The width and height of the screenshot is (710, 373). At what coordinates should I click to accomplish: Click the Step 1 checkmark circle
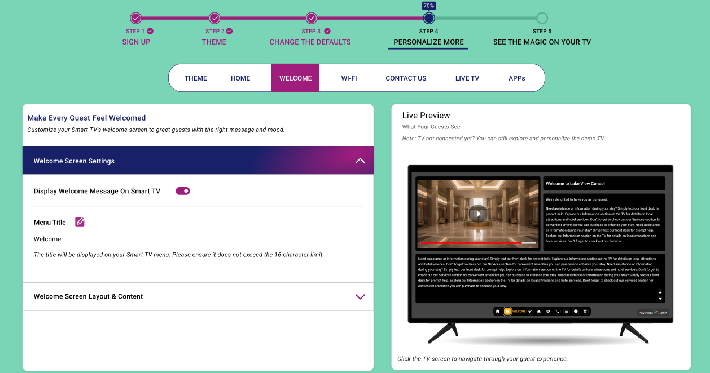coord(136,18)
